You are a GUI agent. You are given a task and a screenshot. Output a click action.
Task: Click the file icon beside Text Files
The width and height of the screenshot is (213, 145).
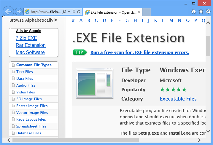pos(13,71)
